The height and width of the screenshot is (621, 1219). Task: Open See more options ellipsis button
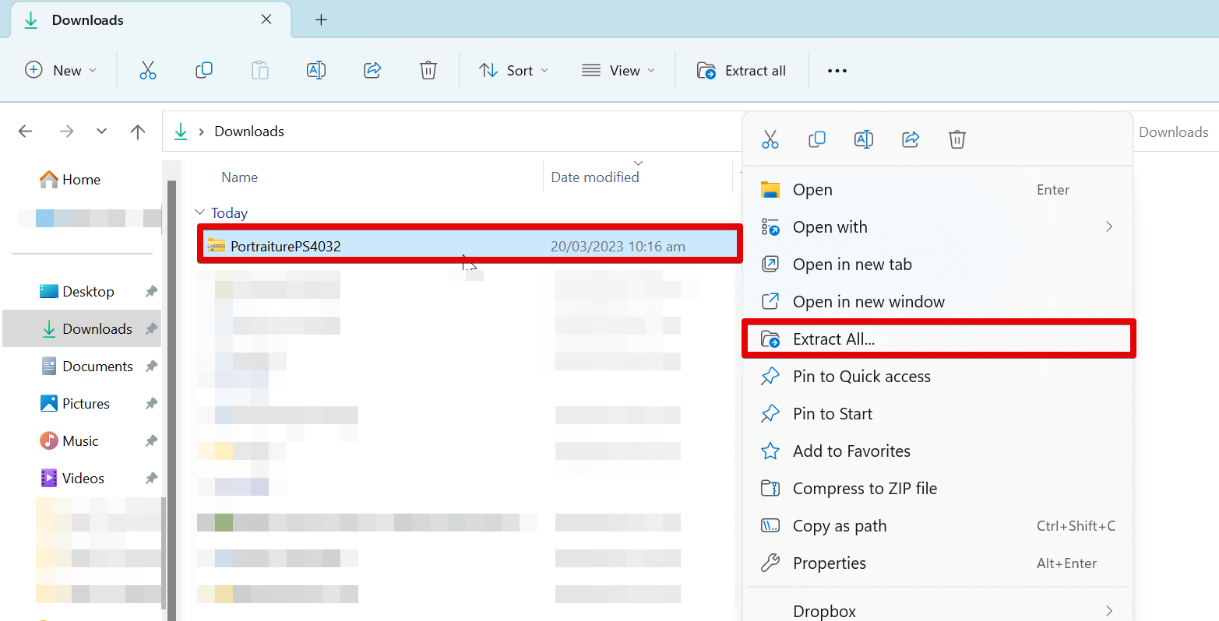pos(837,71)
